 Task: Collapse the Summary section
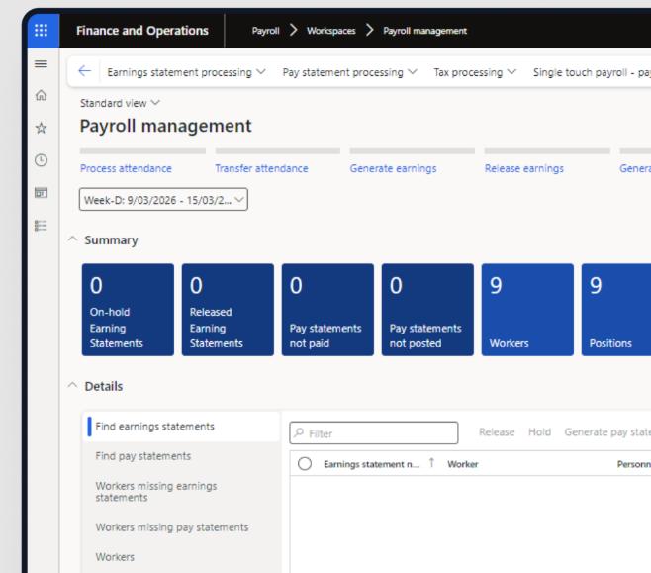coord(72,240)
